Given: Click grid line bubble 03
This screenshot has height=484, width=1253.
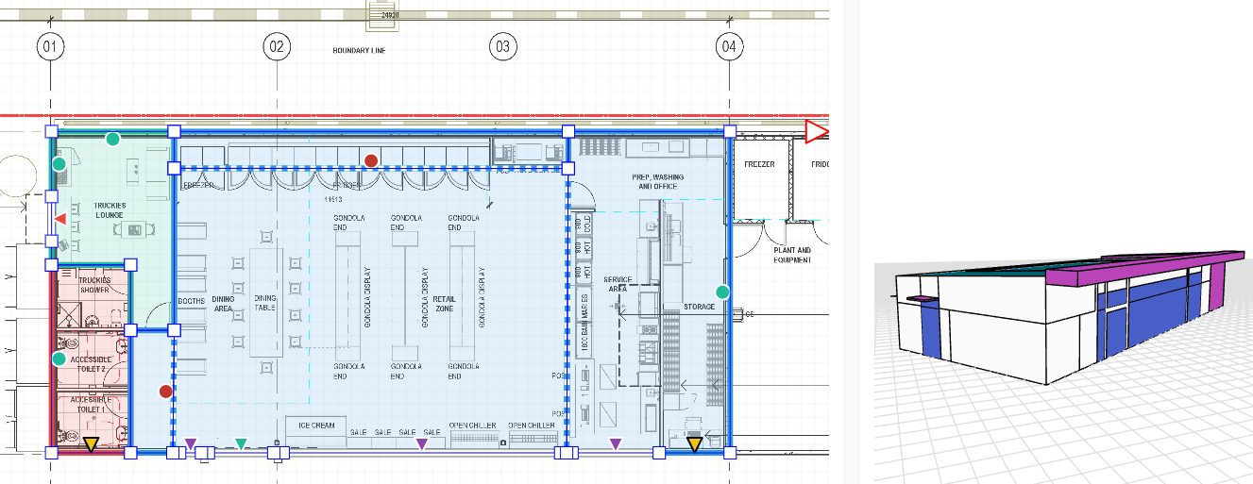Looking at the screenshot, I should 502,45.
